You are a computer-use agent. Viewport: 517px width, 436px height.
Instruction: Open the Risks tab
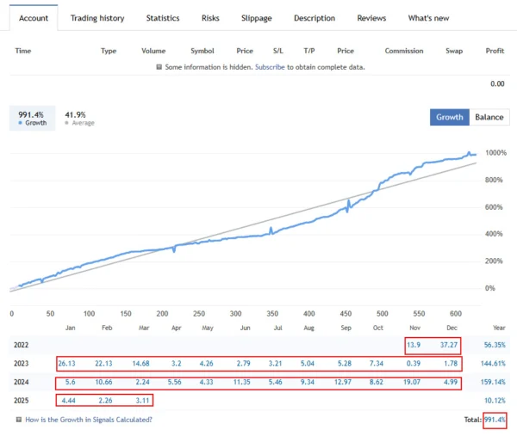(210, 18)
